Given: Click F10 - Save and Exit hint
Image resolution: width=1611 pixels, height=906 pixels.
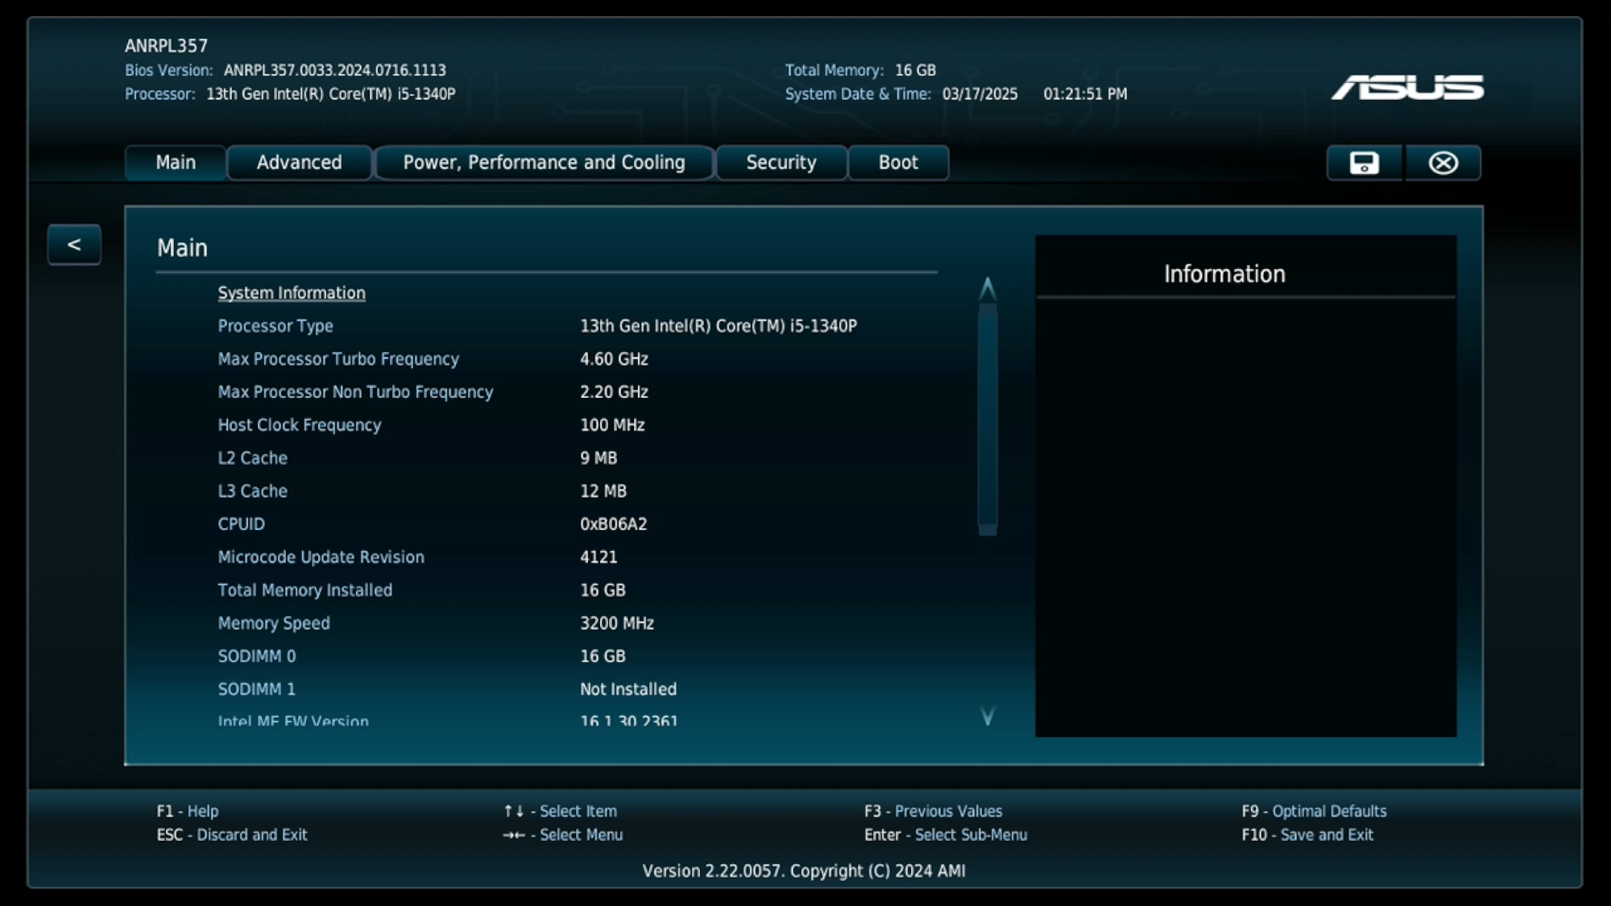Looking at the screenshot, I should [x=1307, y=835].
